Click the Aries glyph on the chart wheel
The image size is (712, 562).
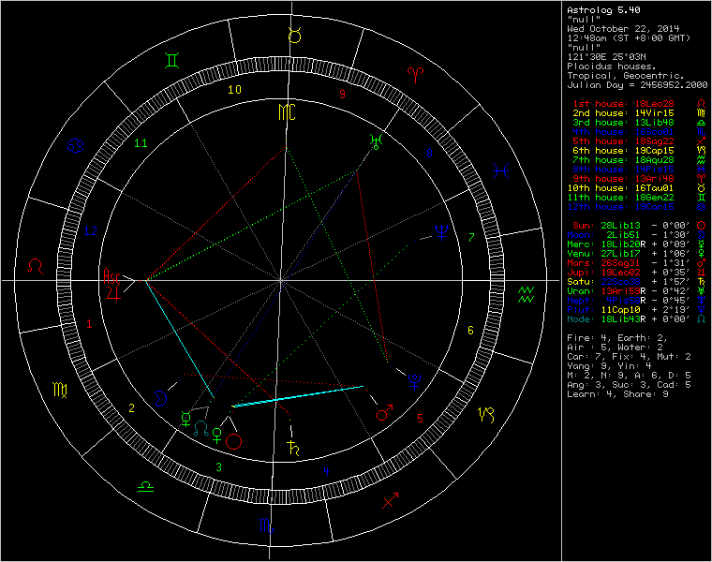[415, 74]
